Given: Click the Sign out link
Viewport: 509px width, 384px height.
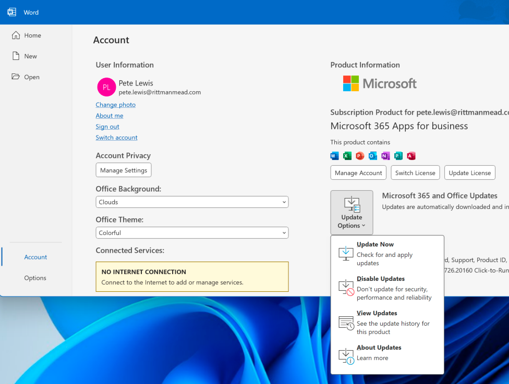Looking at the screenshot, I should click(x=107, y=127).
